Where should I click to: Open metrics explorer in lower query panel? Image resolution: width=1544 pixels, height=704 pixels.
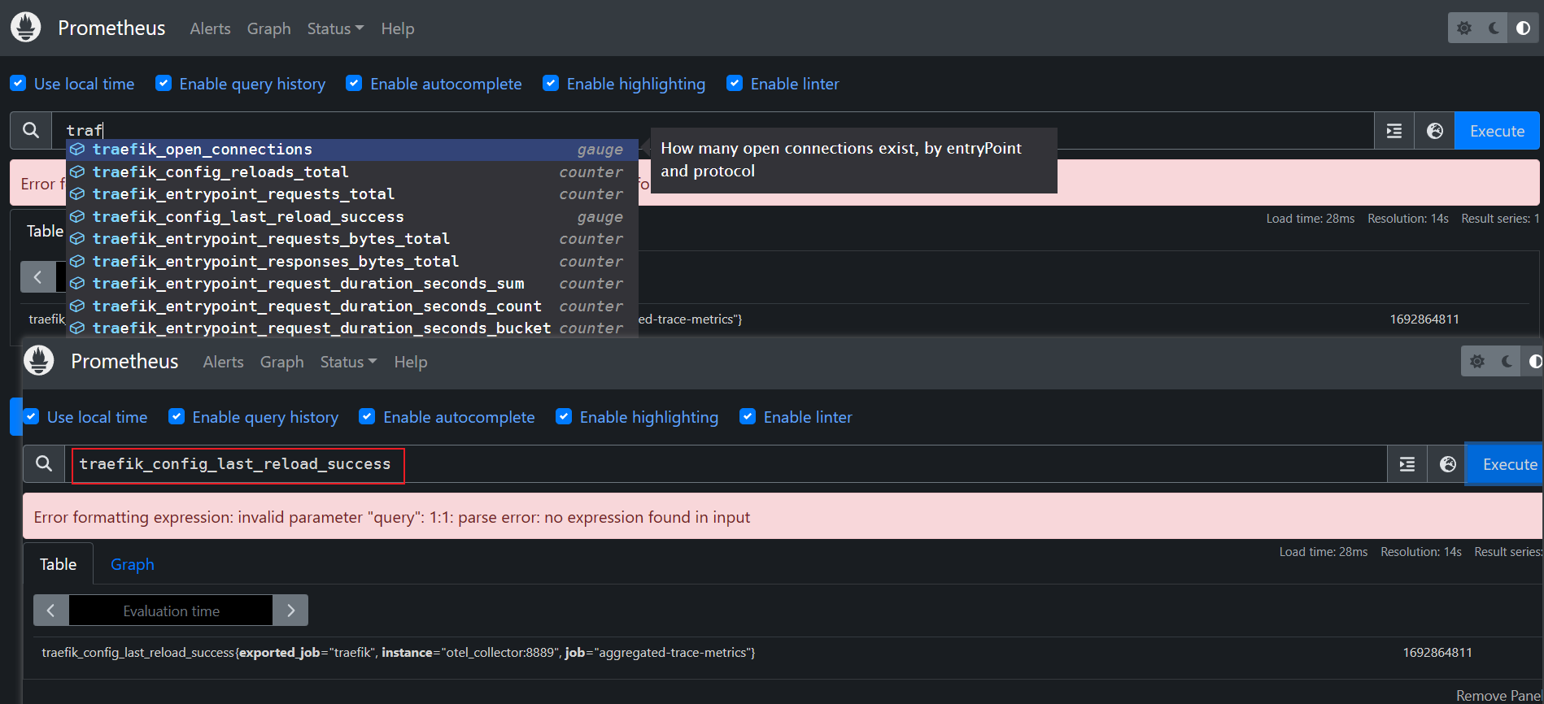[1448, 464]
